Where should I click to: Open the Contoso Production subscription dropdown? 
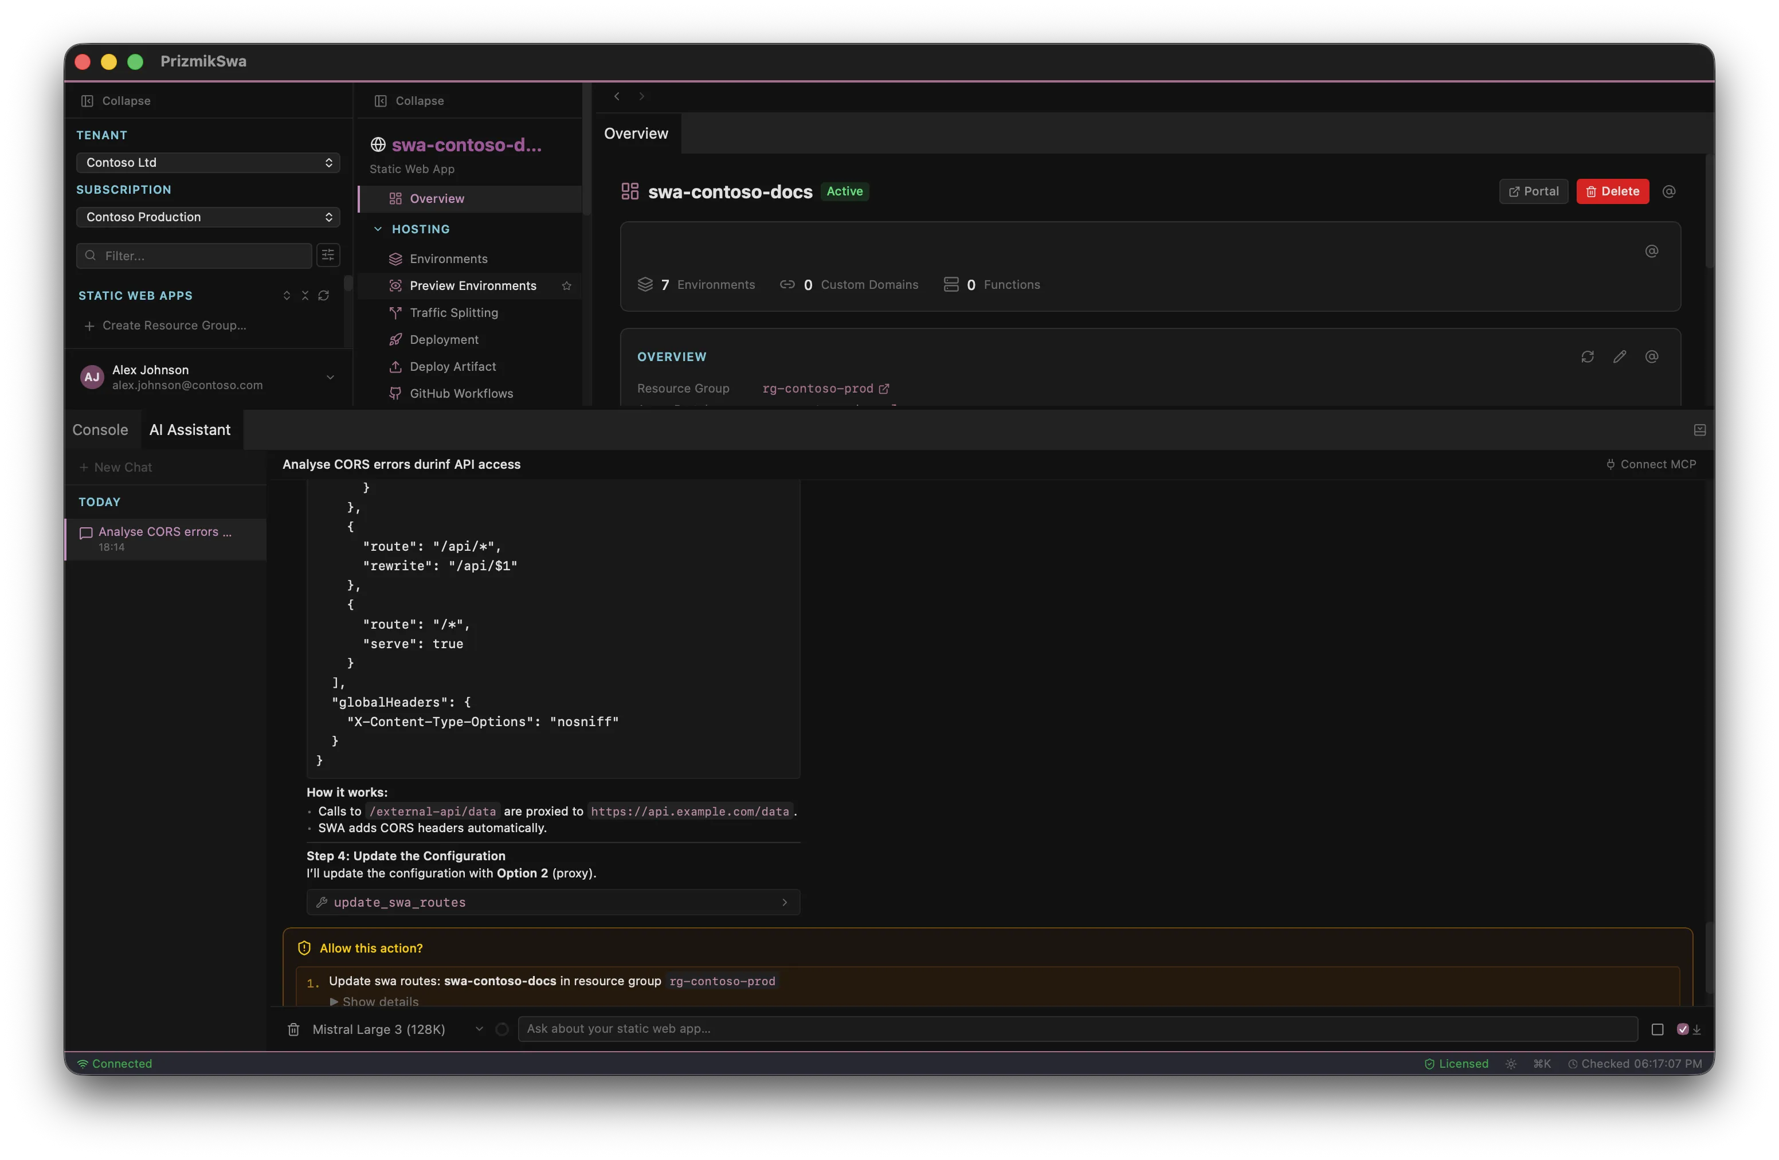point(207,217)
